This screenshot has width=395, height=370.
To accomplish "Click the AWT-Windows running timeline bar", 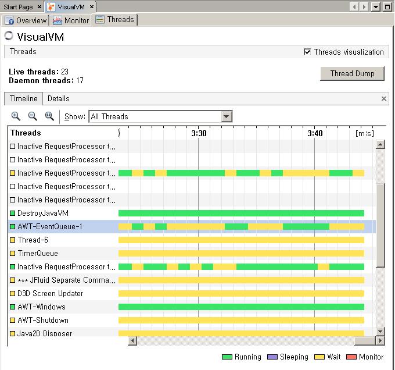I will click(241, 307).
